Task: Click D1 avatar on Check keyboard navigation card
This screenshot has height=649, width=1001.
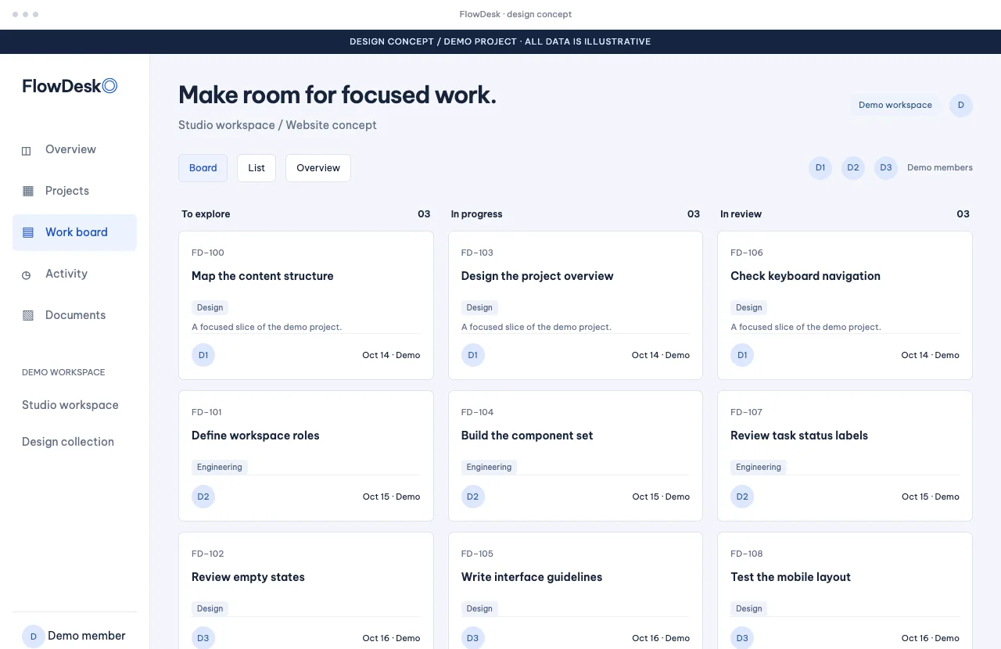Action: [742, 355]
